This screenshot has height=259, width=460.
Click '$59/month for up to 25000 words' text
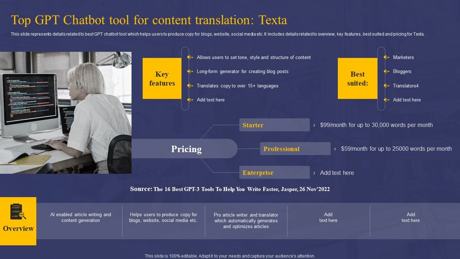(396, 149)
